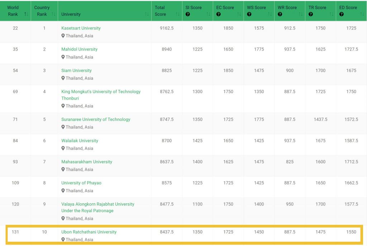Sort by Total Score sort arrows
This screenshot has height=246, width=367.
[178, 14]
